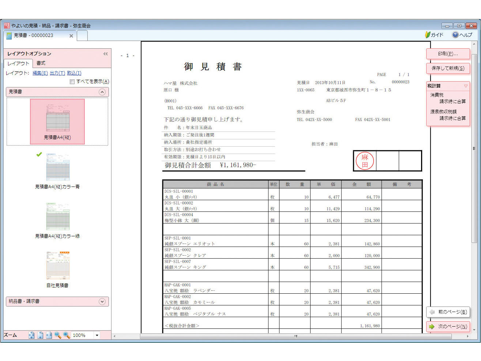Collapse the 税計算 panel triangle
This screenshot has width=481, height=361.
pyautogui.click(x=466, y=86)
